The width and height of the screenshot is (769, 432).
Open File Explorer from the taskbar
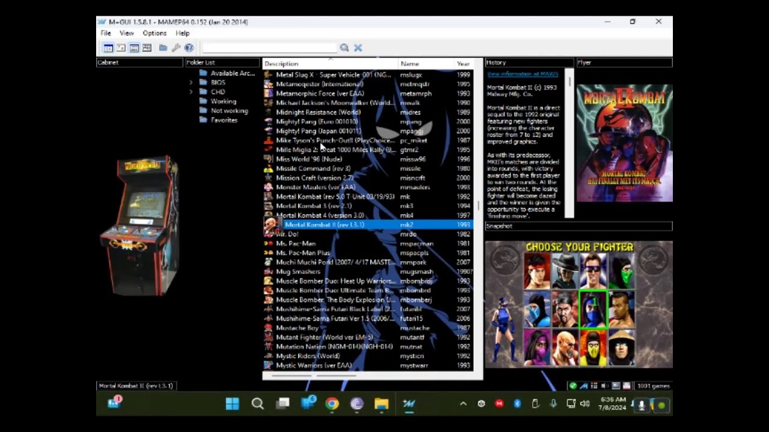click(x=381, y=404)
